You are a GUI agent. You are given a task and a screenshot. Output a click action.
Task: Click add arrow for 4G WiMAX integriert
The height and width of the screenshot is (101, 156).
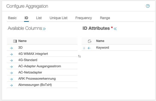[11, 54]
